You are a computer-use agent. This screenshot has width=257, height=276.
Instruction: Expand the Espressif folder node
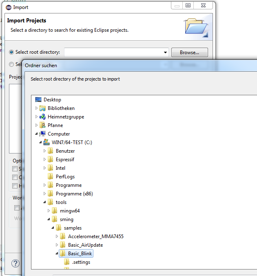44,160
